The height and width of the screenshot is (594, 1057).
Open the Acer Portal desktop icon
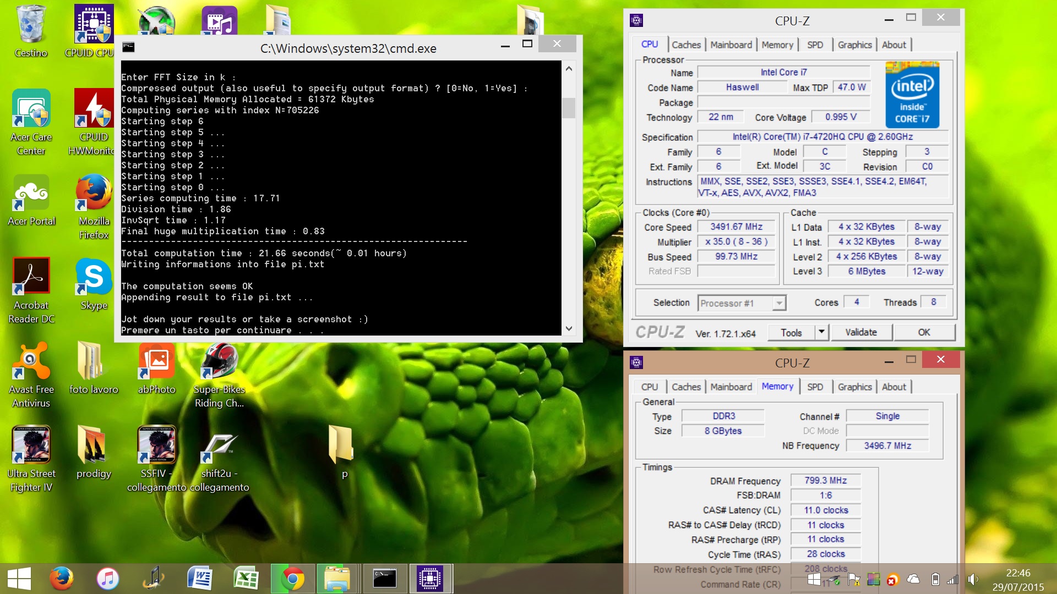(x=31, y=200)
